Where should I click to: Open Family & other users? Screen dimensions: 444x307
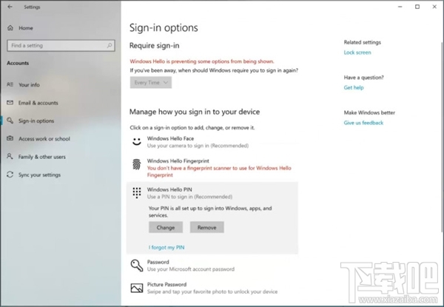(42, 157)
